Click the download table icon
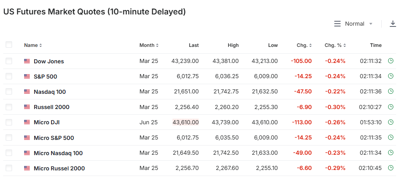 (393, 24)
